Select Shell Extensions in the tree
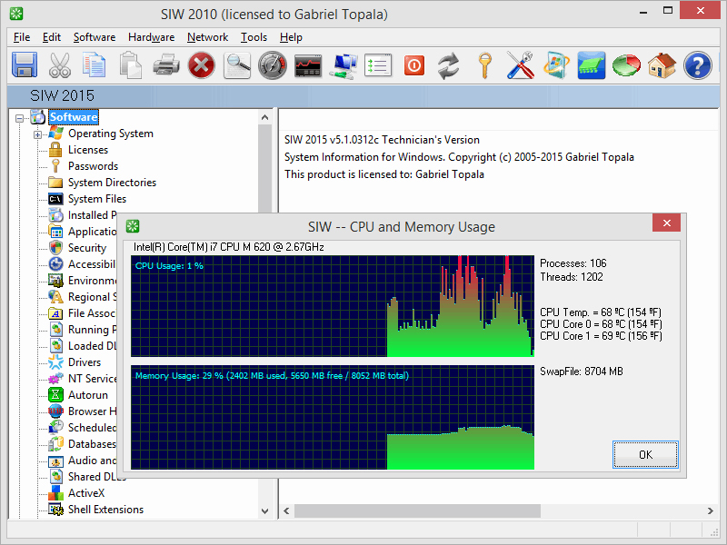Viewport: 727px width, 545px height. [105, 510]
